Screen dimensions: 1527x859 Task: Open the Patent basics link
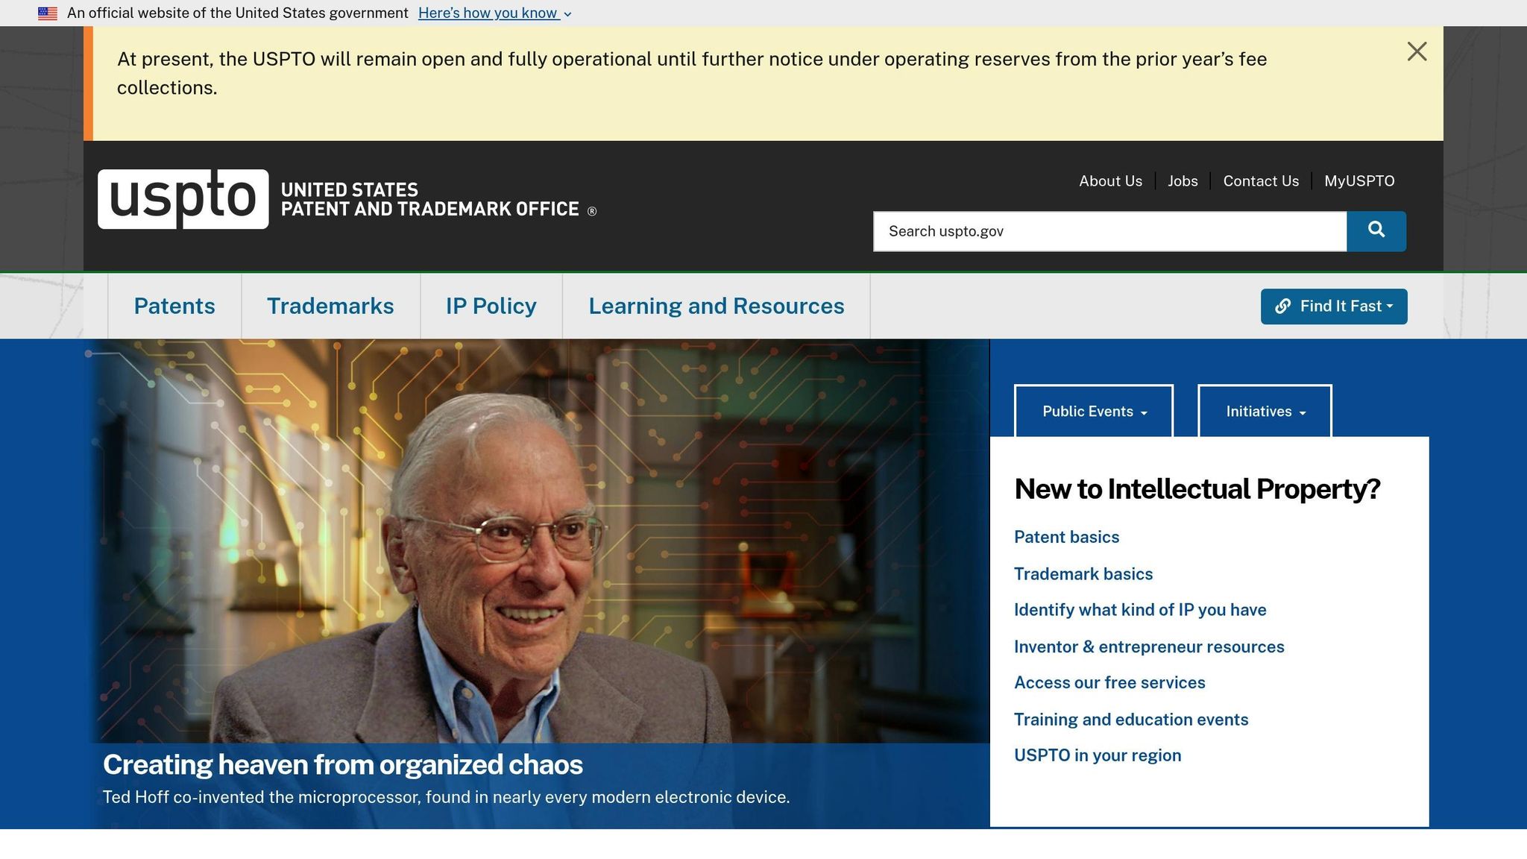click(1066, 538)
